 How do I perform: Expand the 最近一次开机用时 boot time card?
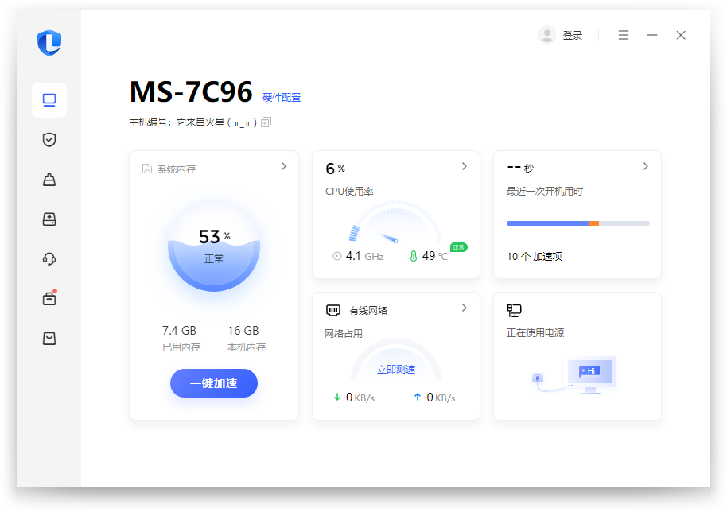coord(645,166)
